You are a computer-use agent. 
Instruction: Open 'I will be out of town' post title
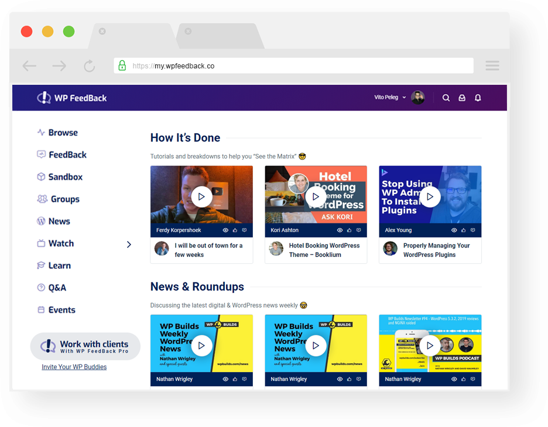coord(208,250)
